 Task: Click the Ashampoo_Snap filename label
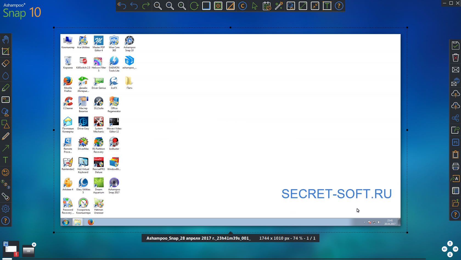[198, 238]
